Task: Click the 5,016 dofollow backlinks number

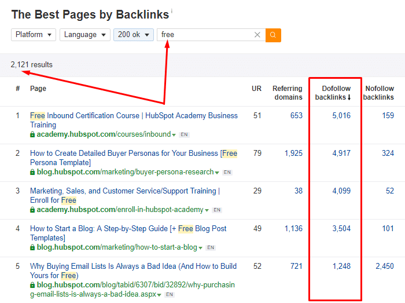Action: (x=341, y=115)
